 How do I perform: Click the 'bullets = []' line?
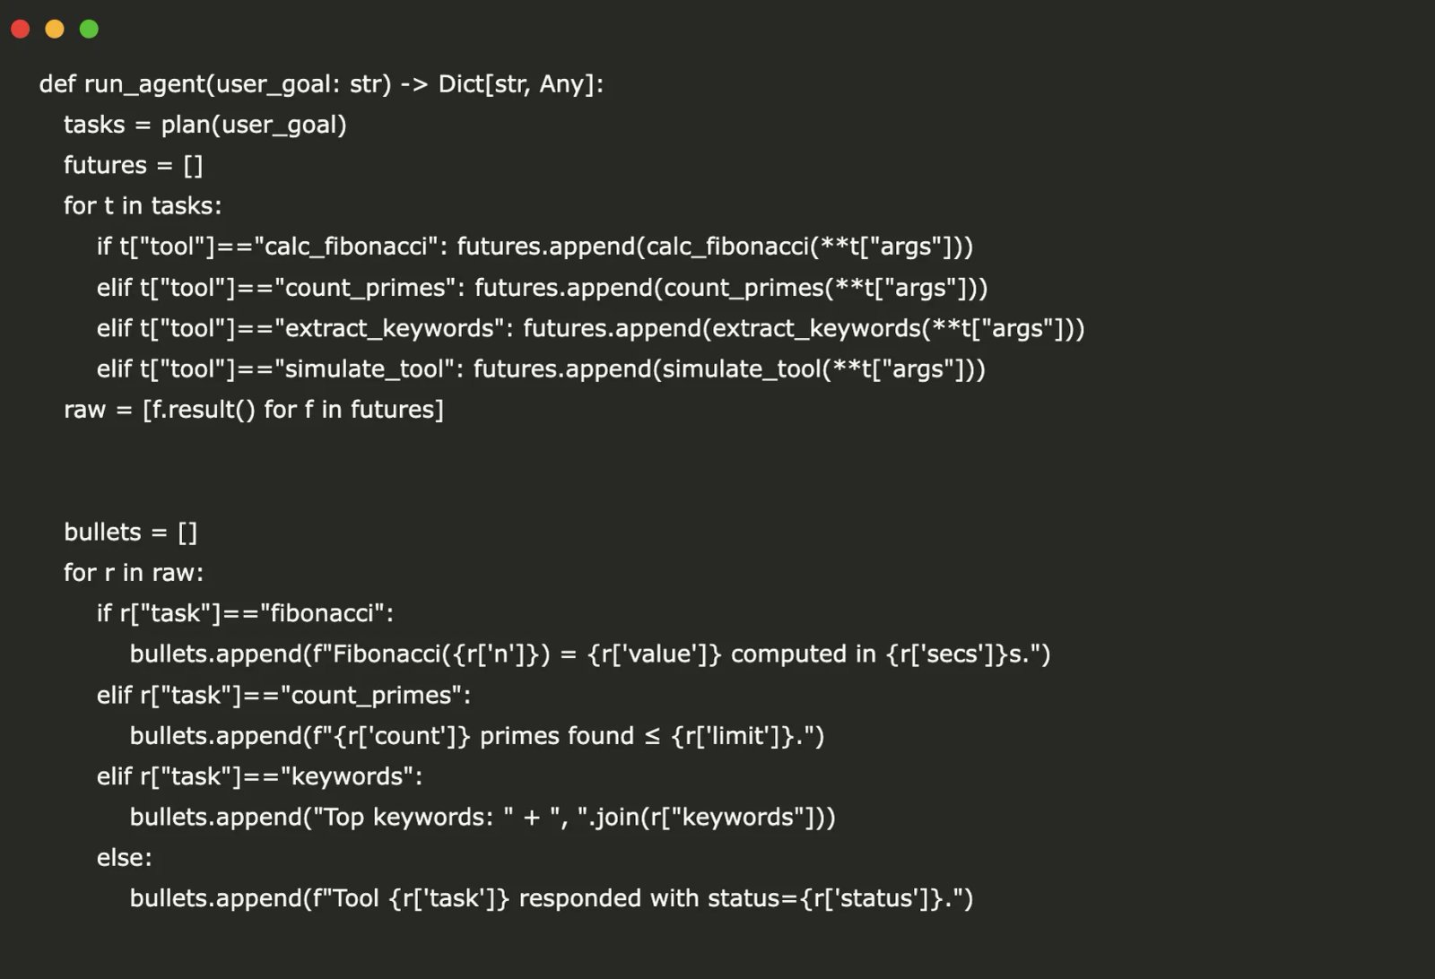pyautogui.click(x=130, y=533)
